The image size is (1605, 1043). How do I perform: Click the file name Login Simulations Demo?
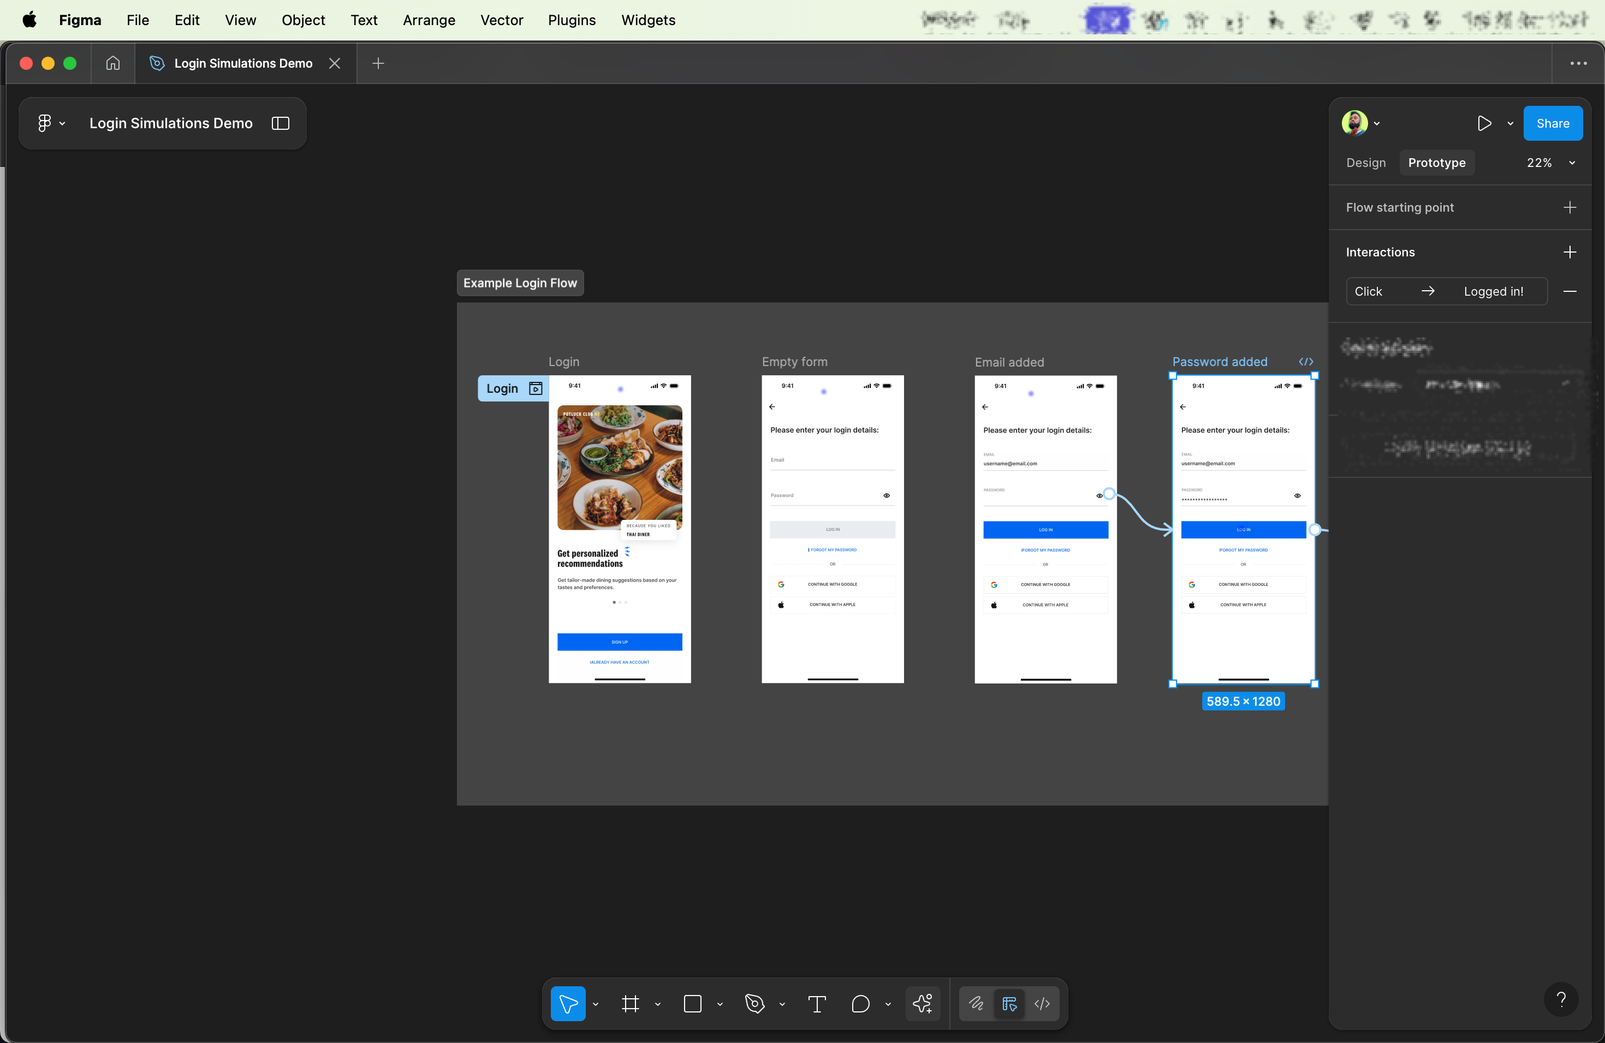point(171,123)
